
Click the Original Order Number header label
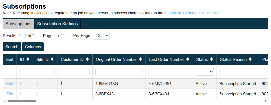coord(116,59)
